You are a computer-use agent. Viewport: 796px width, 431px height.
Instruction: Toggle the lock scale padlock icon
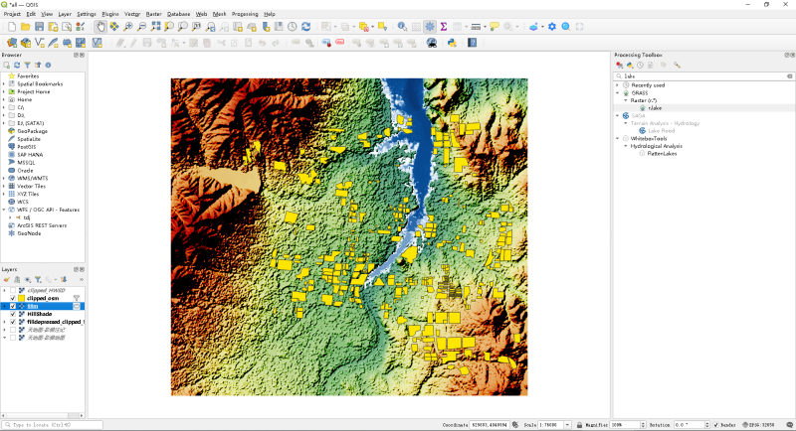point(579,425)
